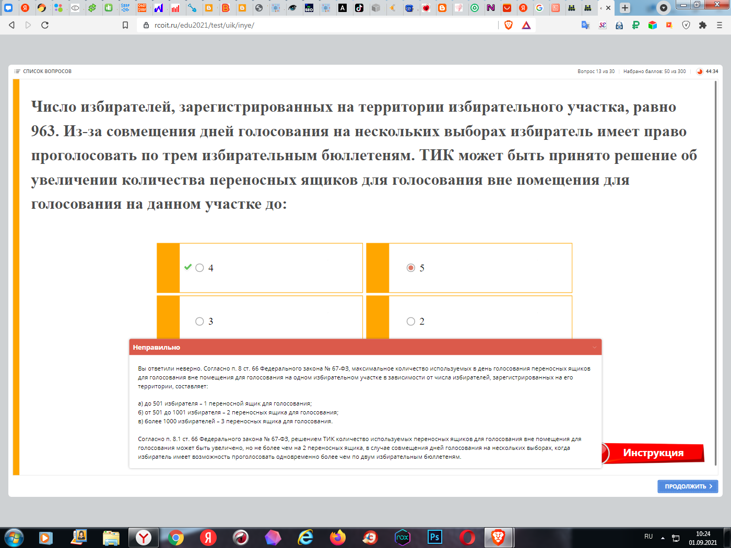Click the Продолжить continue button
Viewport: 731px width, 548px height.
(x=688, y=486)
